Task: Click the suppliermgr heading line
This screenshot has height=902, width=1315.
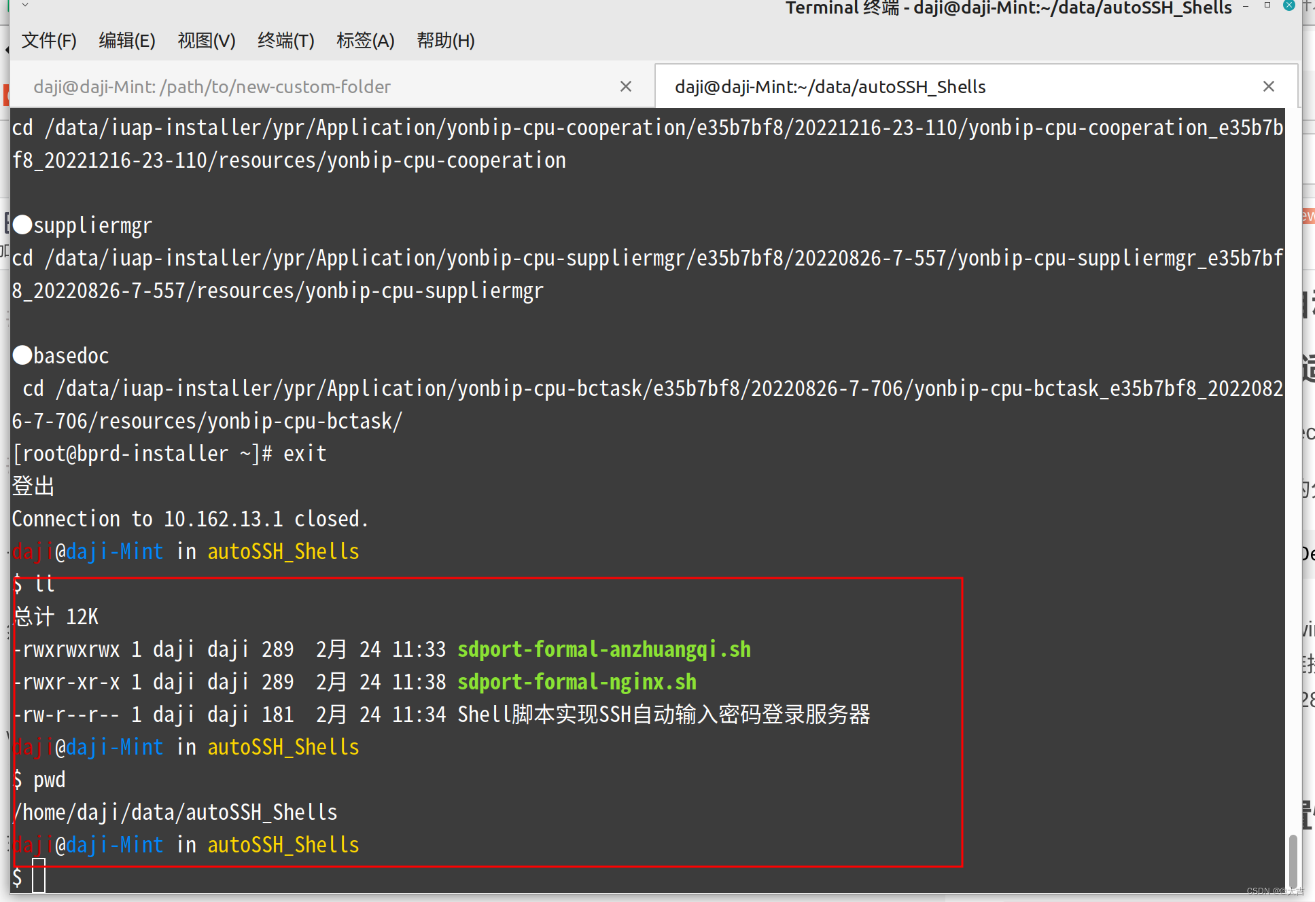Action: 82,225
